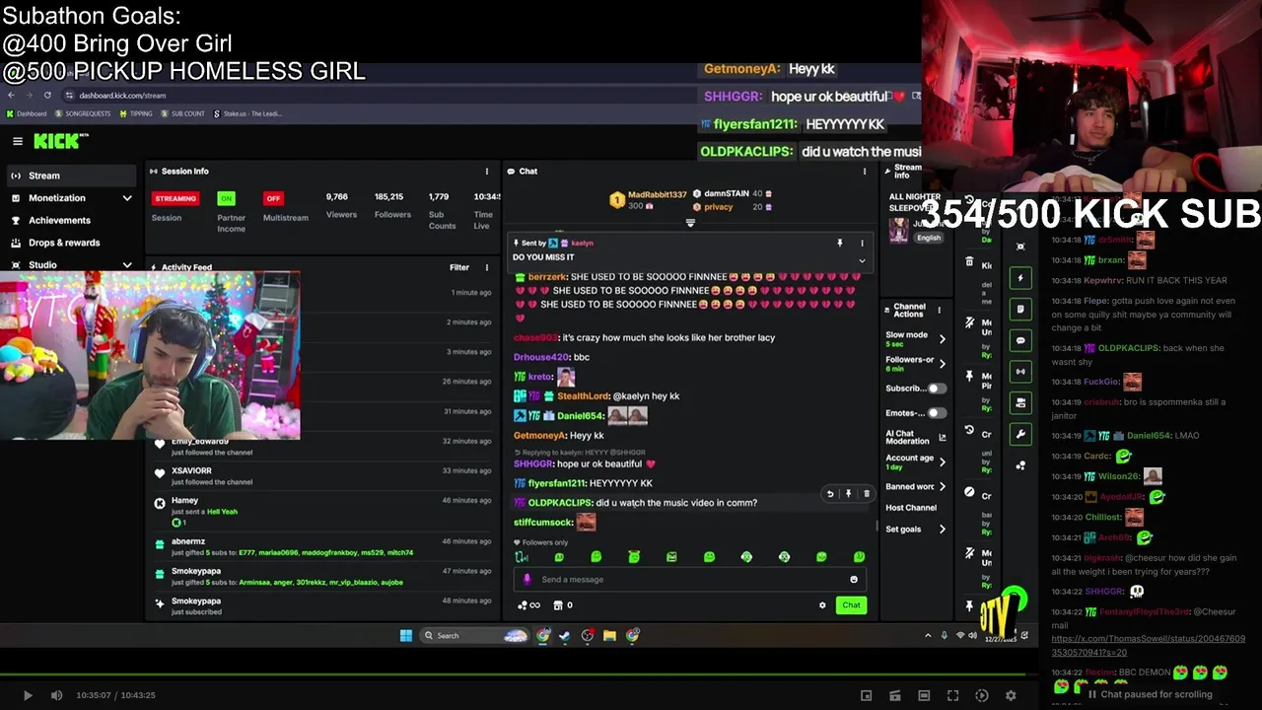Open the Activity Feed options menu
The height and width of the screenshot is (710, 1262).
click(486, 267)
